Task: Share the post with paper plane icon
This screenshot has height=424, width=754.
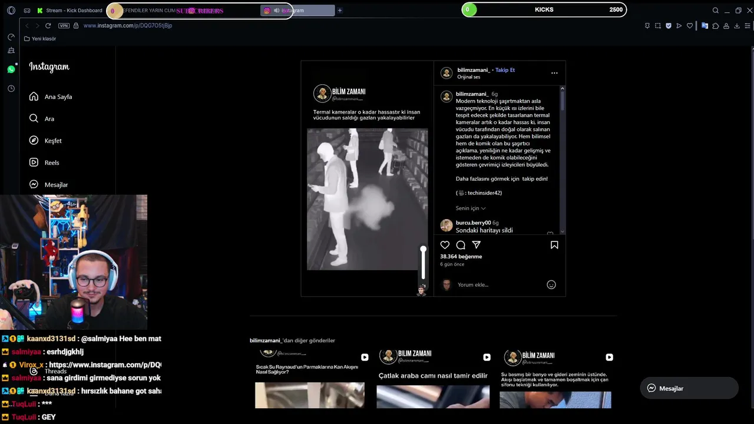Action: click(476, 245)
